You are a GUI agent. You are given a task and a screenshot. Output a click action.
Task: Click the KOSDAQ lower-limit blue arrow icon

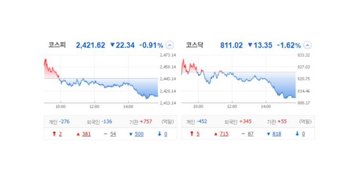(297, 134)
